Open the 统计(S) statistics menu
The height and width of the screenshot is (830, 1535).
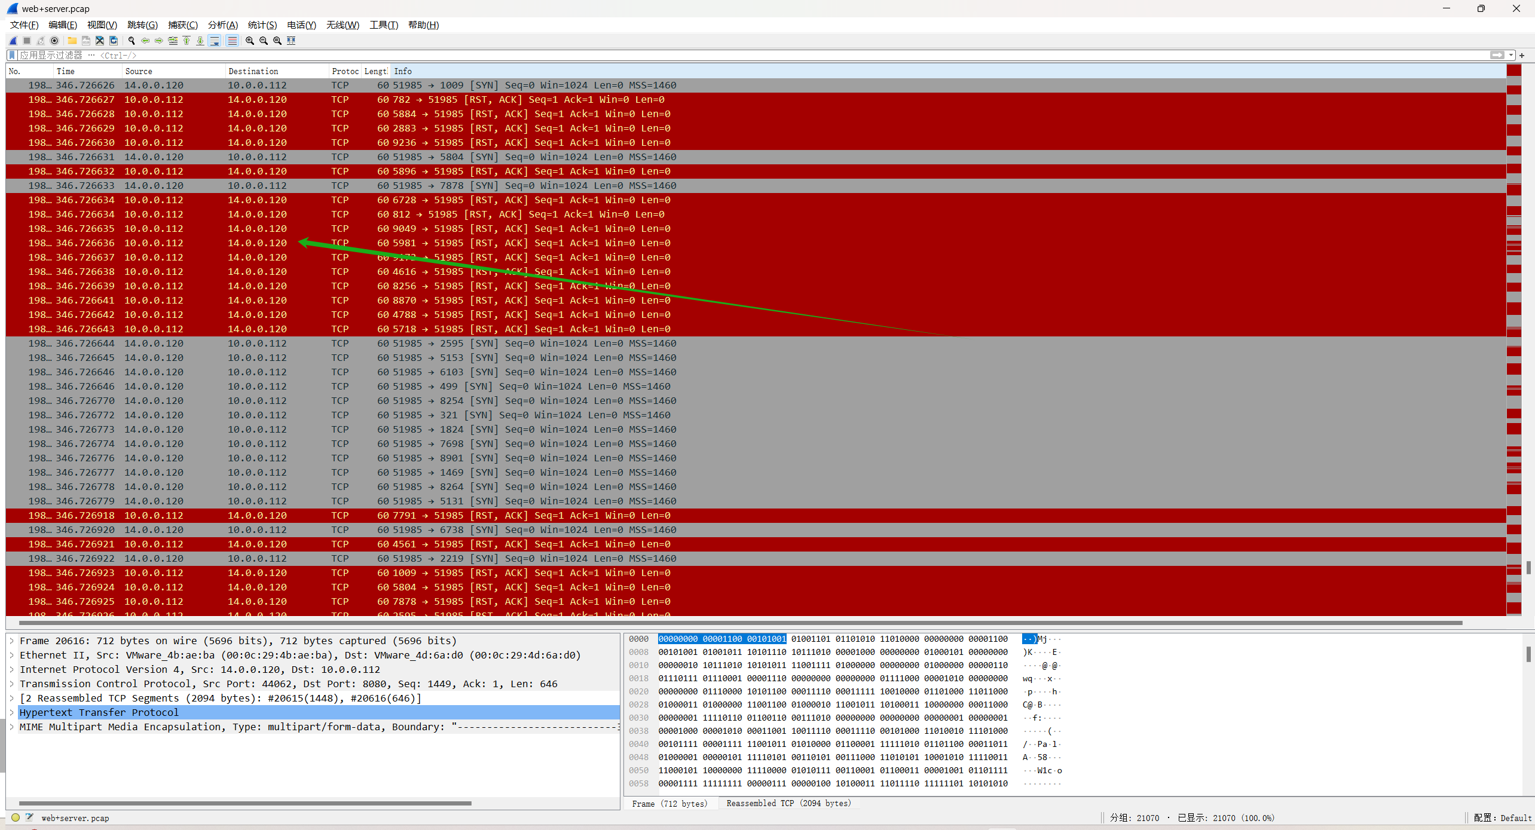coord(262,24)
